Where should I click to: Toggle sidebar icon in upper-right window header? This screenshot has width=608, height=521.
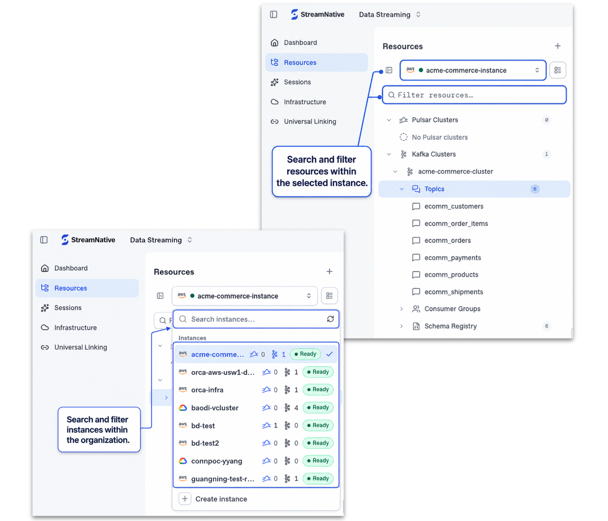coord(273,14)
